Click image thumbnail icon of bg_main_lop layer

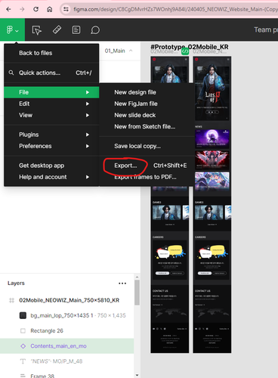[x=23, y=315]
